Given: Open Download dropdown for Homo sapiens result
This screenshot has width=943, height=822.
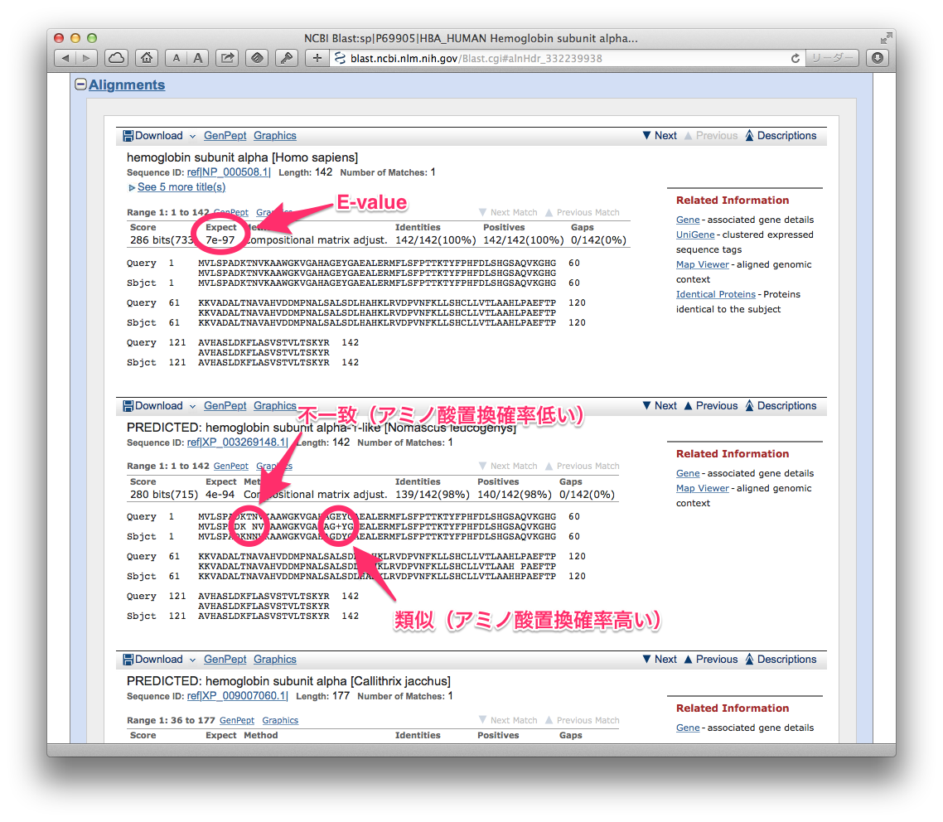Looking at the screenshot, I should pyautogui.click(x=160, y=136).
